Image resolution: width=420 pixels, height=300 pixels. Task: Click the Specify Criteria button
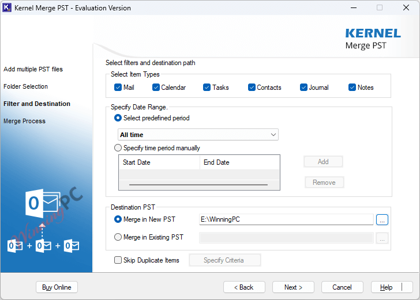(225, 260)
